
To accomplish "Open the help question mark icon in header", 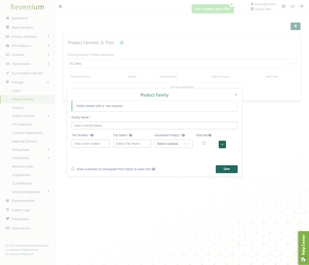I will (x=283, y=6).
